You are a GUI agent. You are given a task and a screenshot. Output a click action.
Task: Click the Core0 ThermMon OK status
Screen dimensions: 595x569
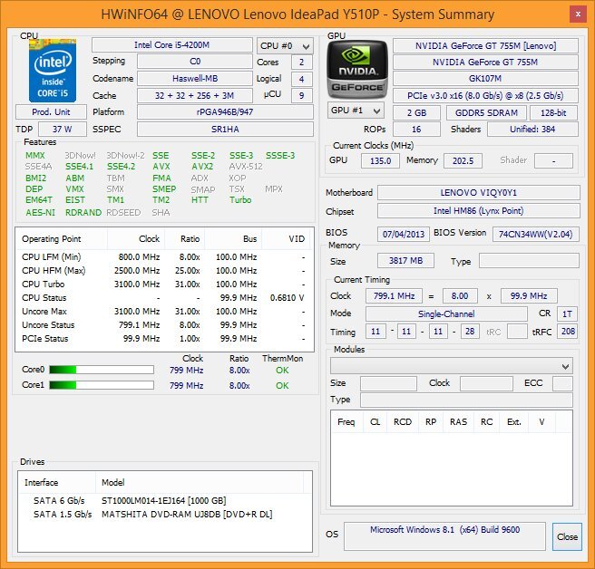pos(282,371)
